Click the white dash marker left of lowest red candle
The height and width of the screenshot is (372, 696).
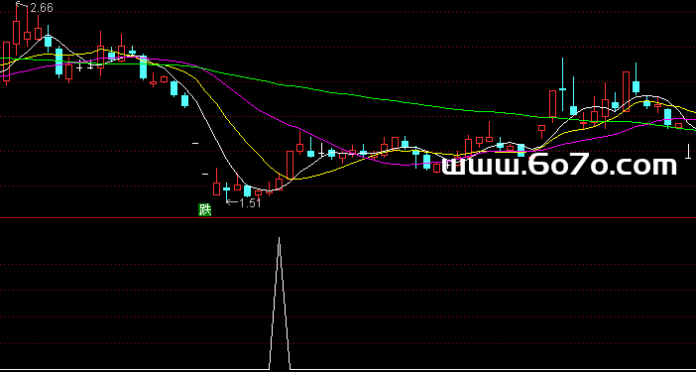[x=205, y=174]
